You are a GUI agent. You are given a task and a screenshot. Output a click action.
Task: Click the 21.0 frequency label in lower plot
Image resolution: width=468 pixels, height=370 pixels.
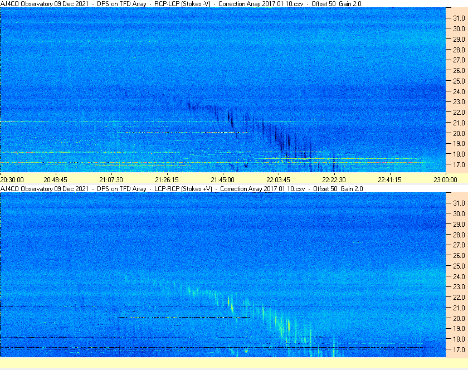point(459,308)
